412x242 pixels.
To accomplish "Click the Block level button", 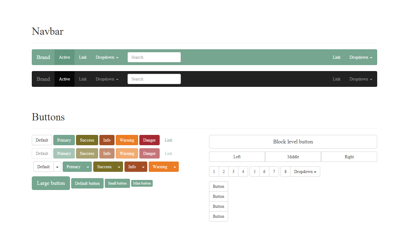I will click(x=293, y=142).
